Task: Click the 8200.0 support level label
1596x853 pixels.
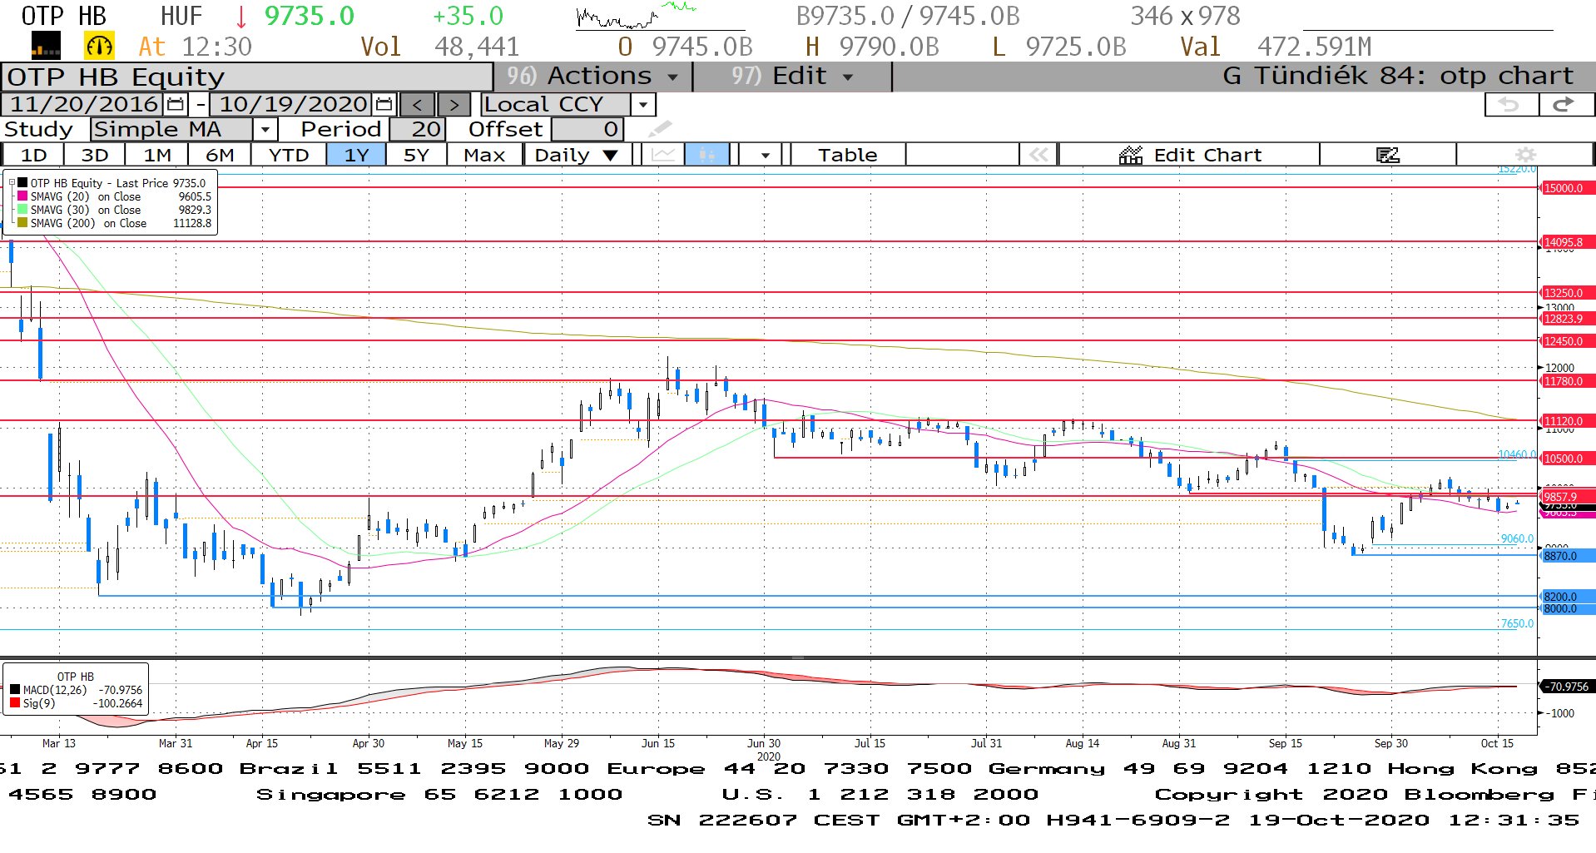Action: [1568, 597]
